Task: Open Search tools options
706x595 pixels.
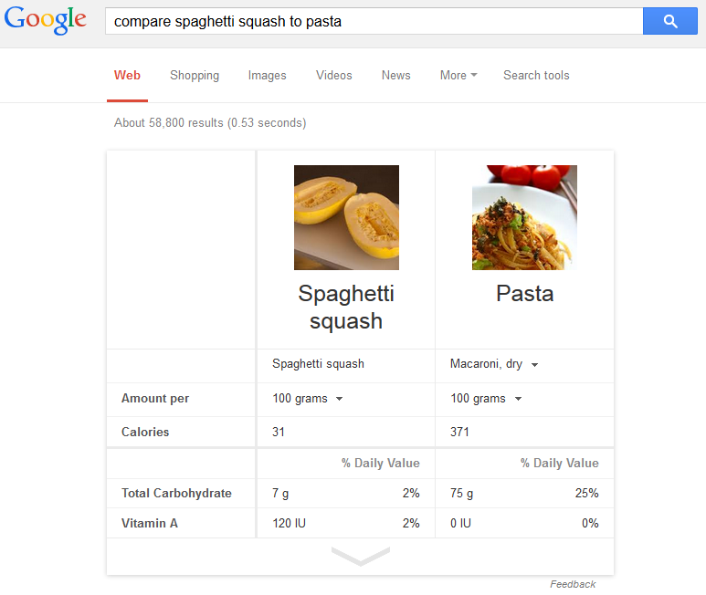Action: [x=536, y=76]
